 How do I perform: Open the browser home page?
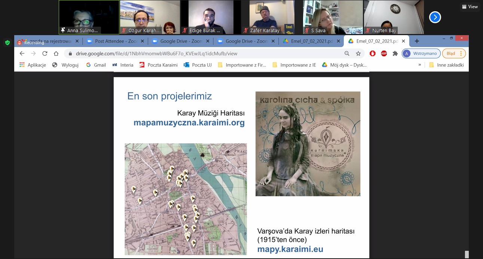coord(56,53)
